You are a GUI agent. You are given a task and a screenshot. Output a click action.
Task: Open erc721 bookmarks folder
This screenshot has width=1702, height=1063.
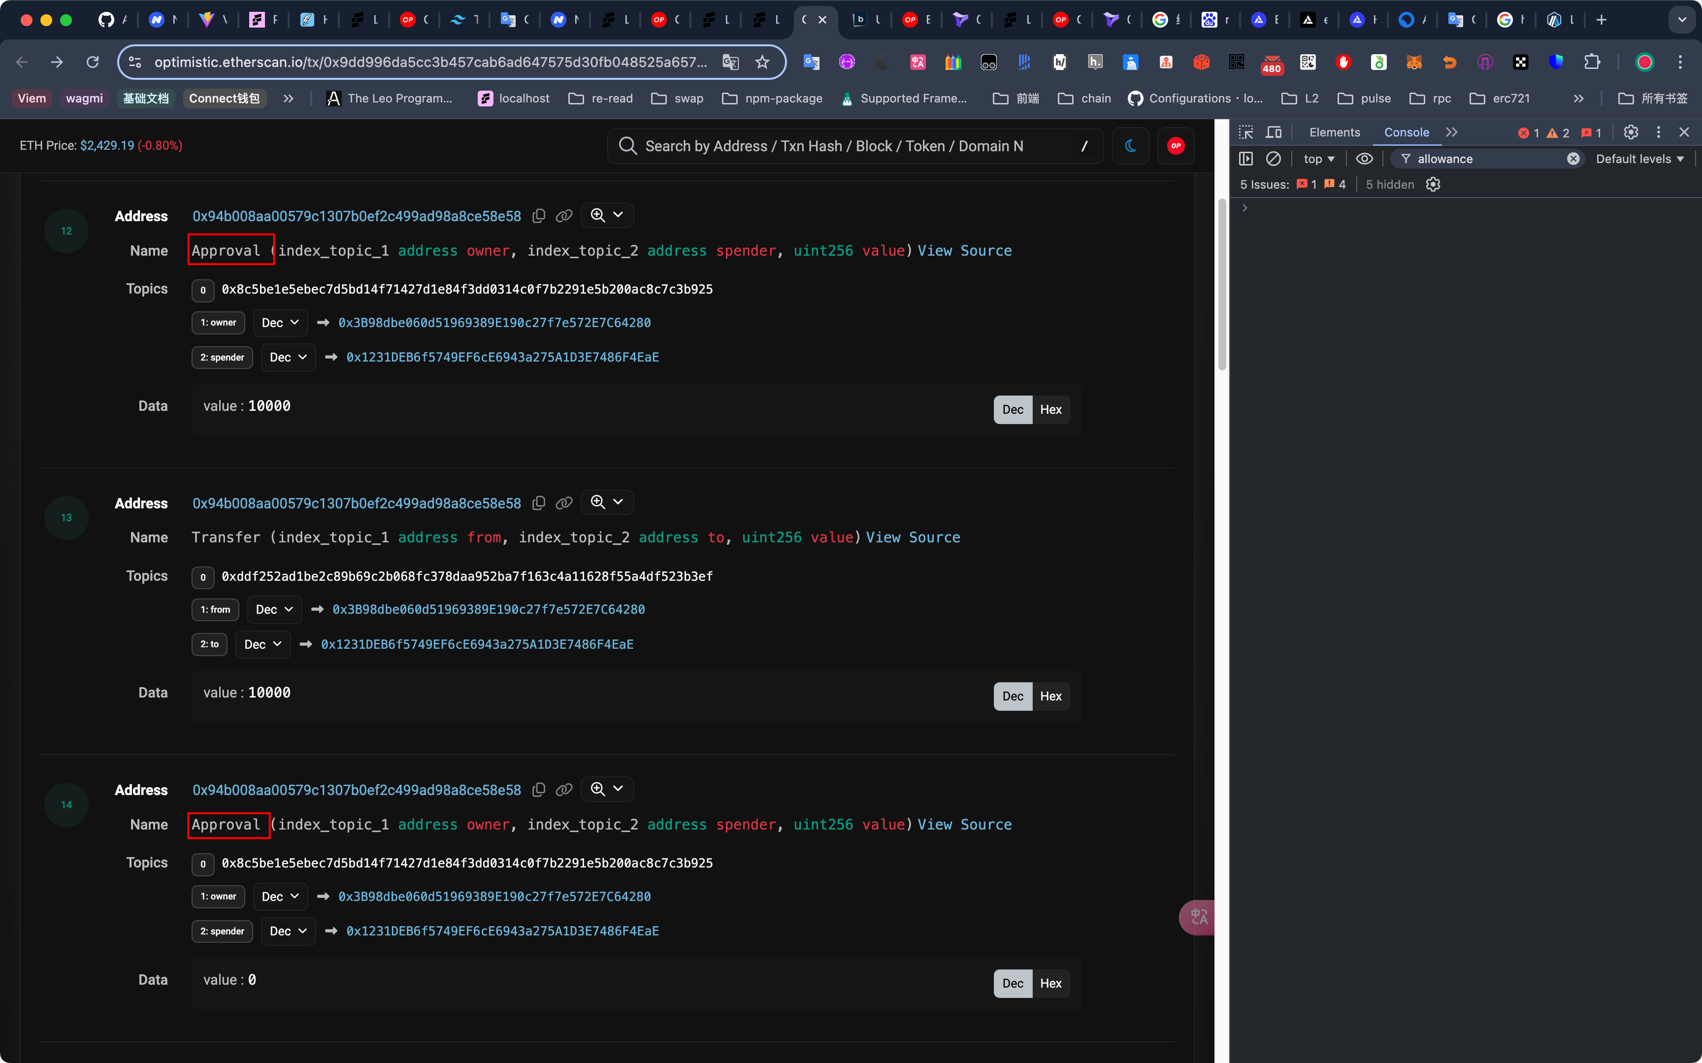pyautogui.click(x=1500, y=99)
